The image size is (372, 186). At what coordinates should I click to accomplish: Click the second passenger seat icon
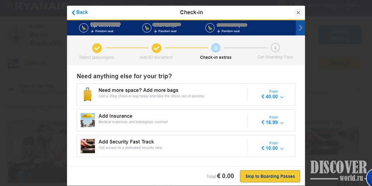pyautogui.click(x=147, y=28)
